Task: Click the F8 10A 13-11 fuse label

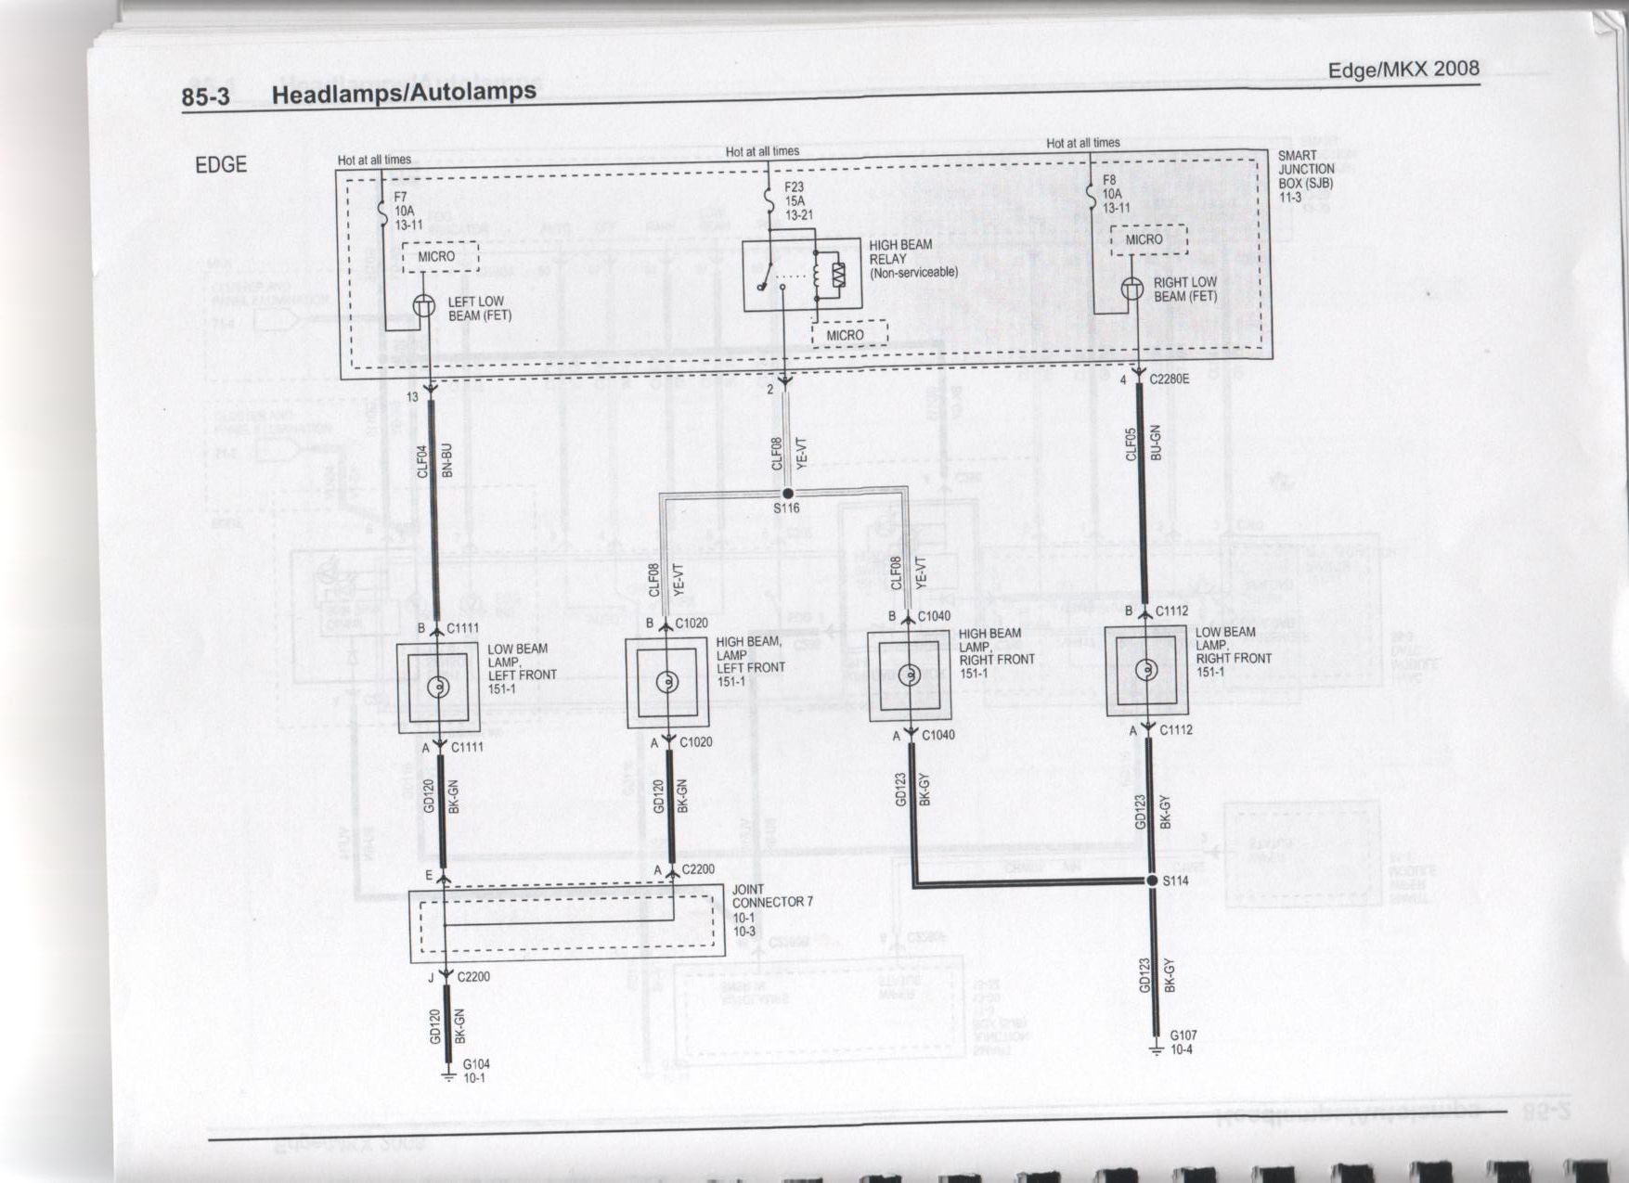Action: 1117,195
